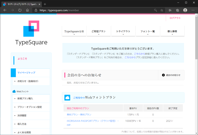This screenshot has width=198, height=135.
Task: Click the ようこそ sidebar label
Action: (x=22, y=59)
